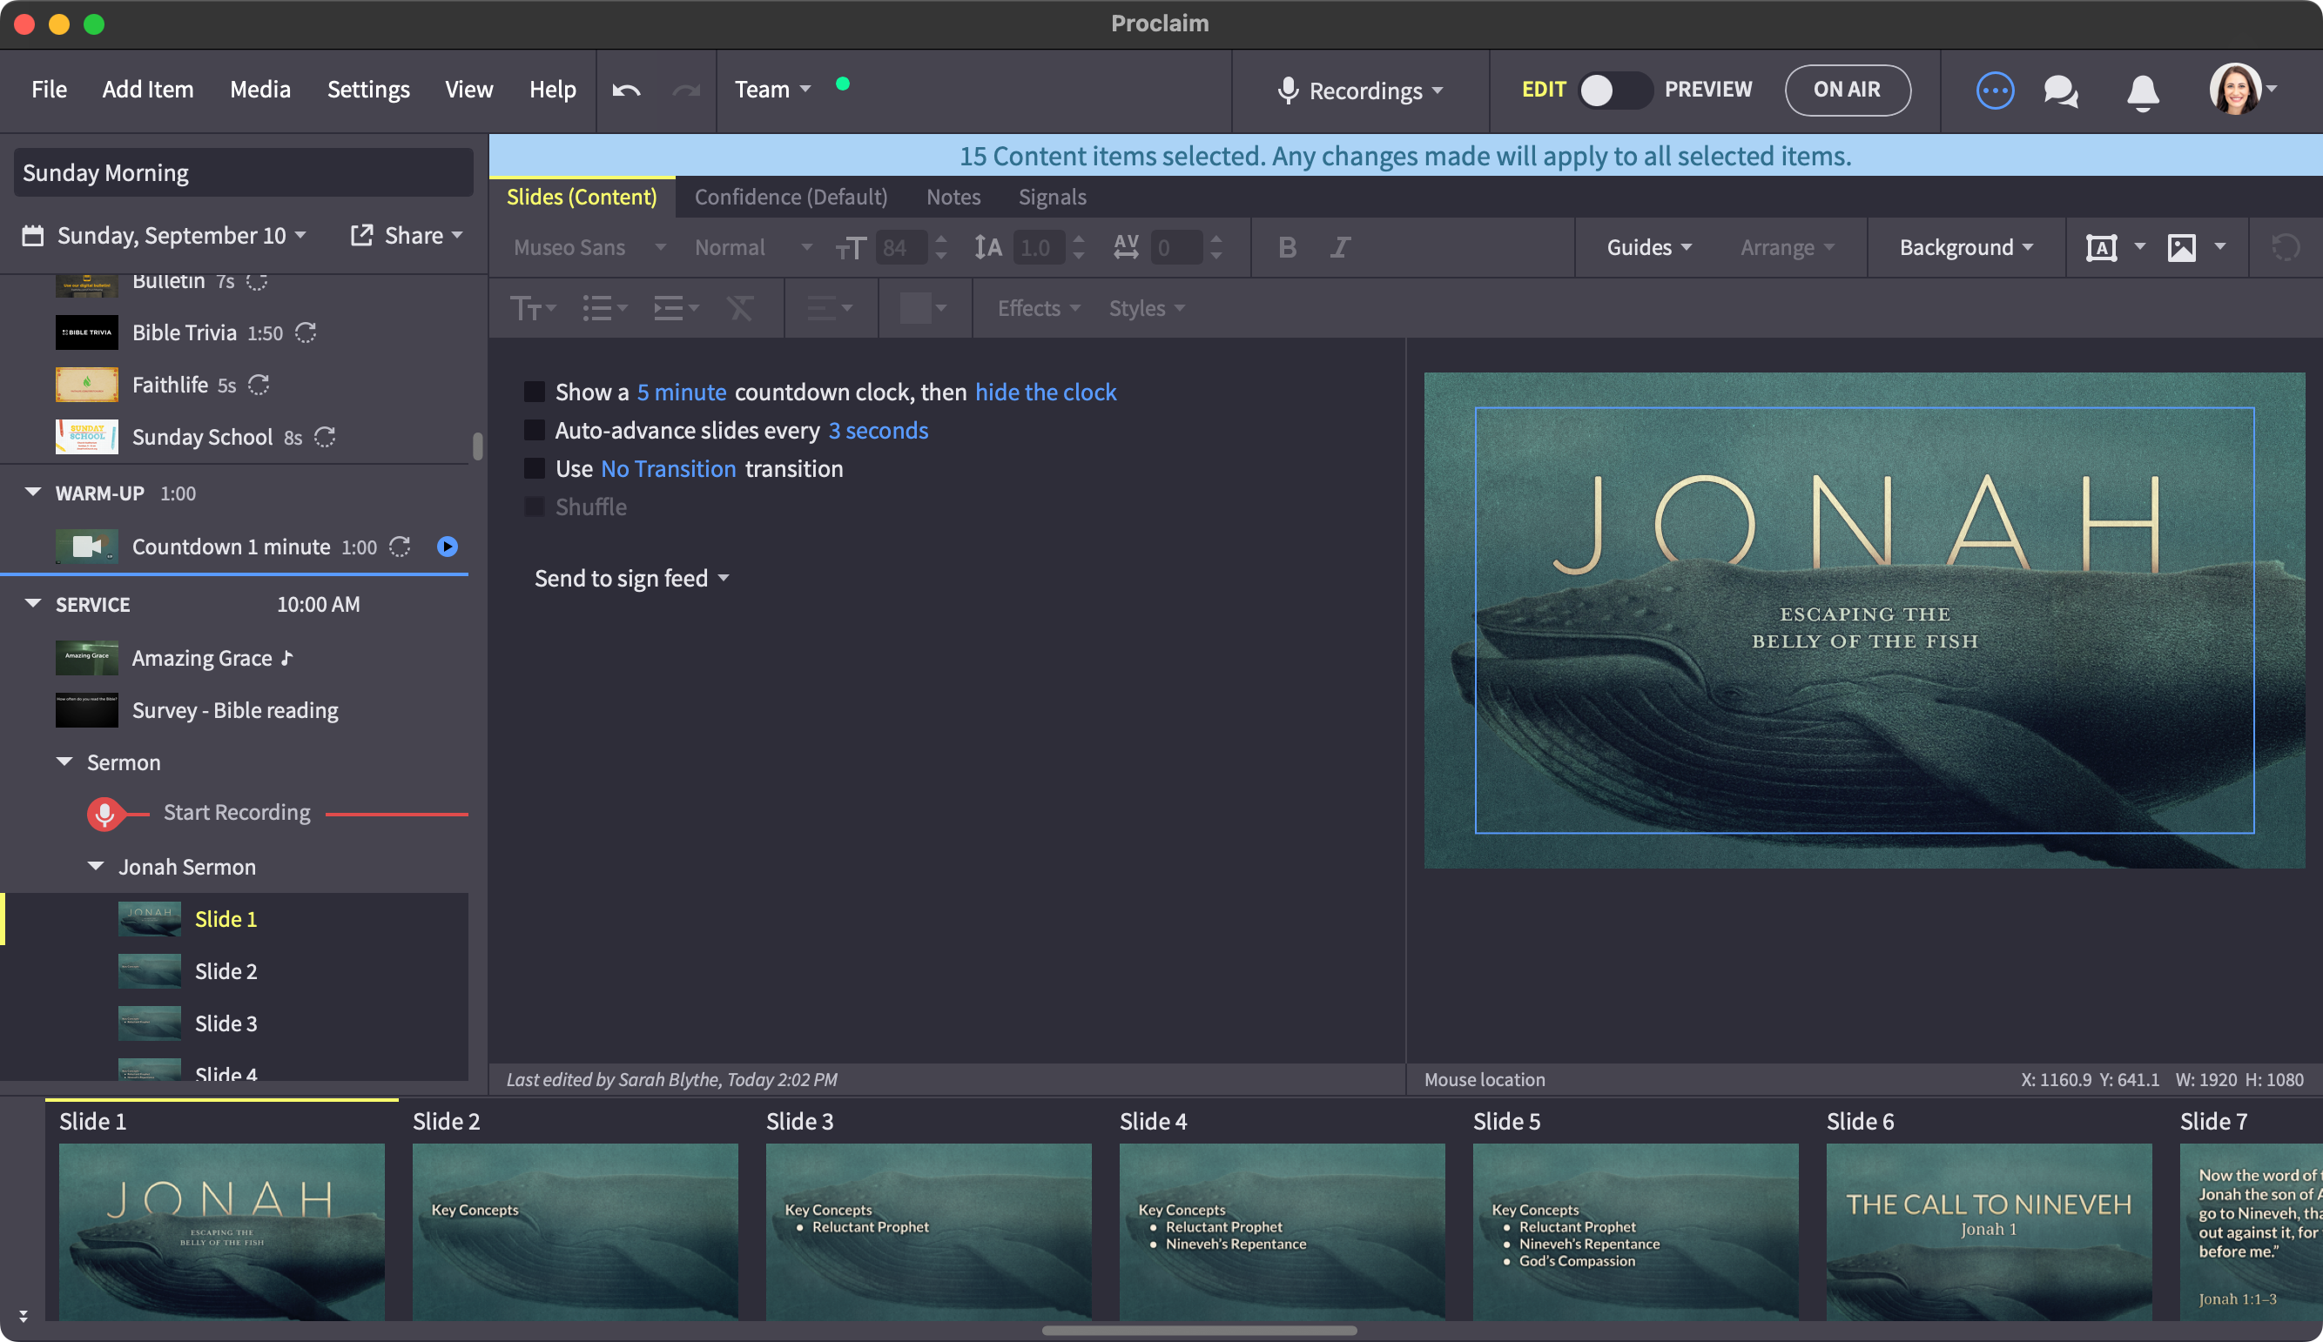Click the text box frame icon

point(2101,247)
